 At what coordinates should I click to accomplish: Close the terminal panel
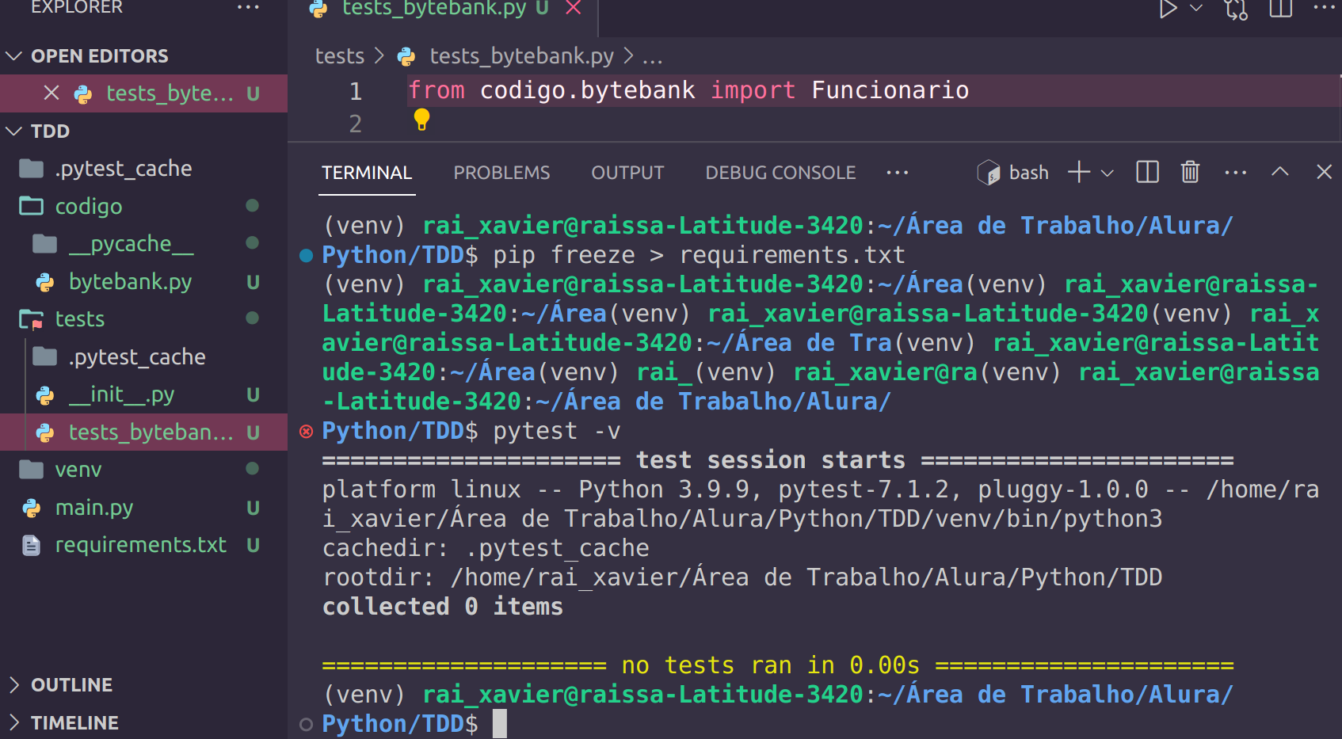tap(1324, 172)
